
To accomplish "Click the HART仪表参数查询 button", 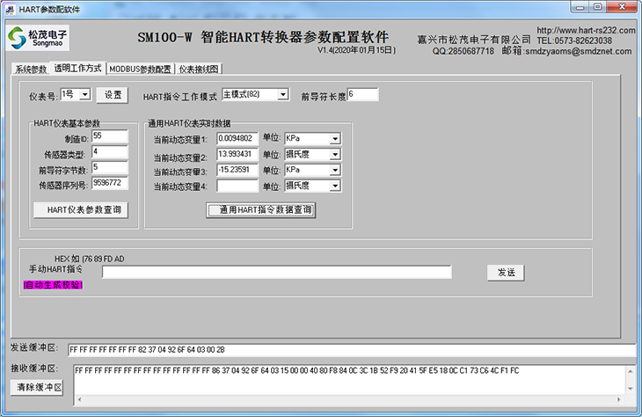I will (79, 210).
